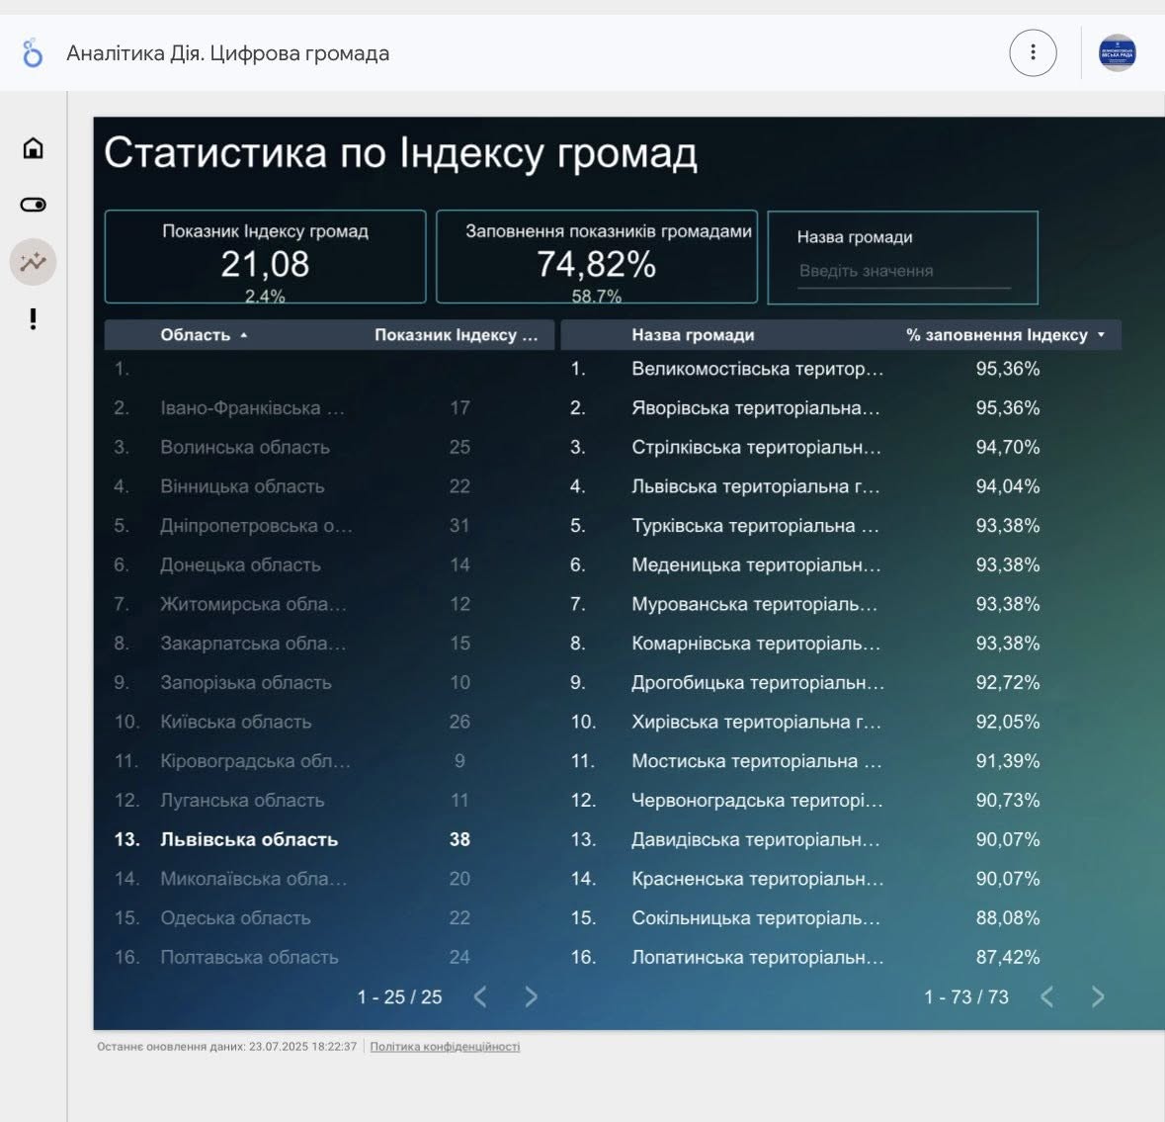Screen dimensions: 1165x1122
Task: Open the user profile avatar
Action: 1118,52
